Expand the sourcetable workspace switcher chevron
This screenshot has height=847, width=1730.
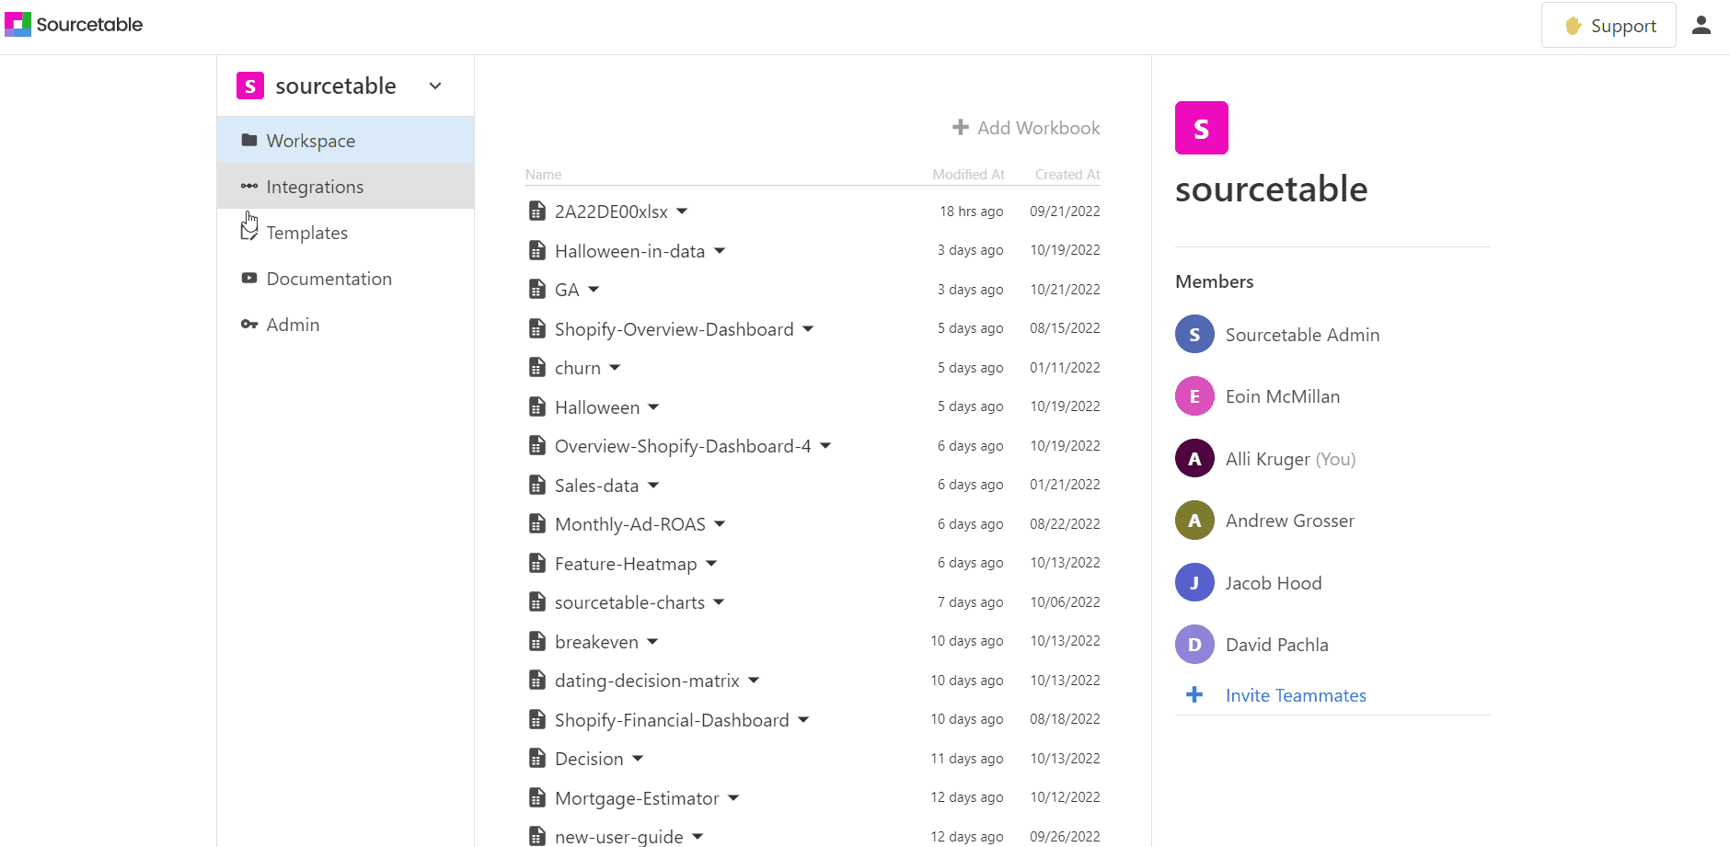(435, 86)
